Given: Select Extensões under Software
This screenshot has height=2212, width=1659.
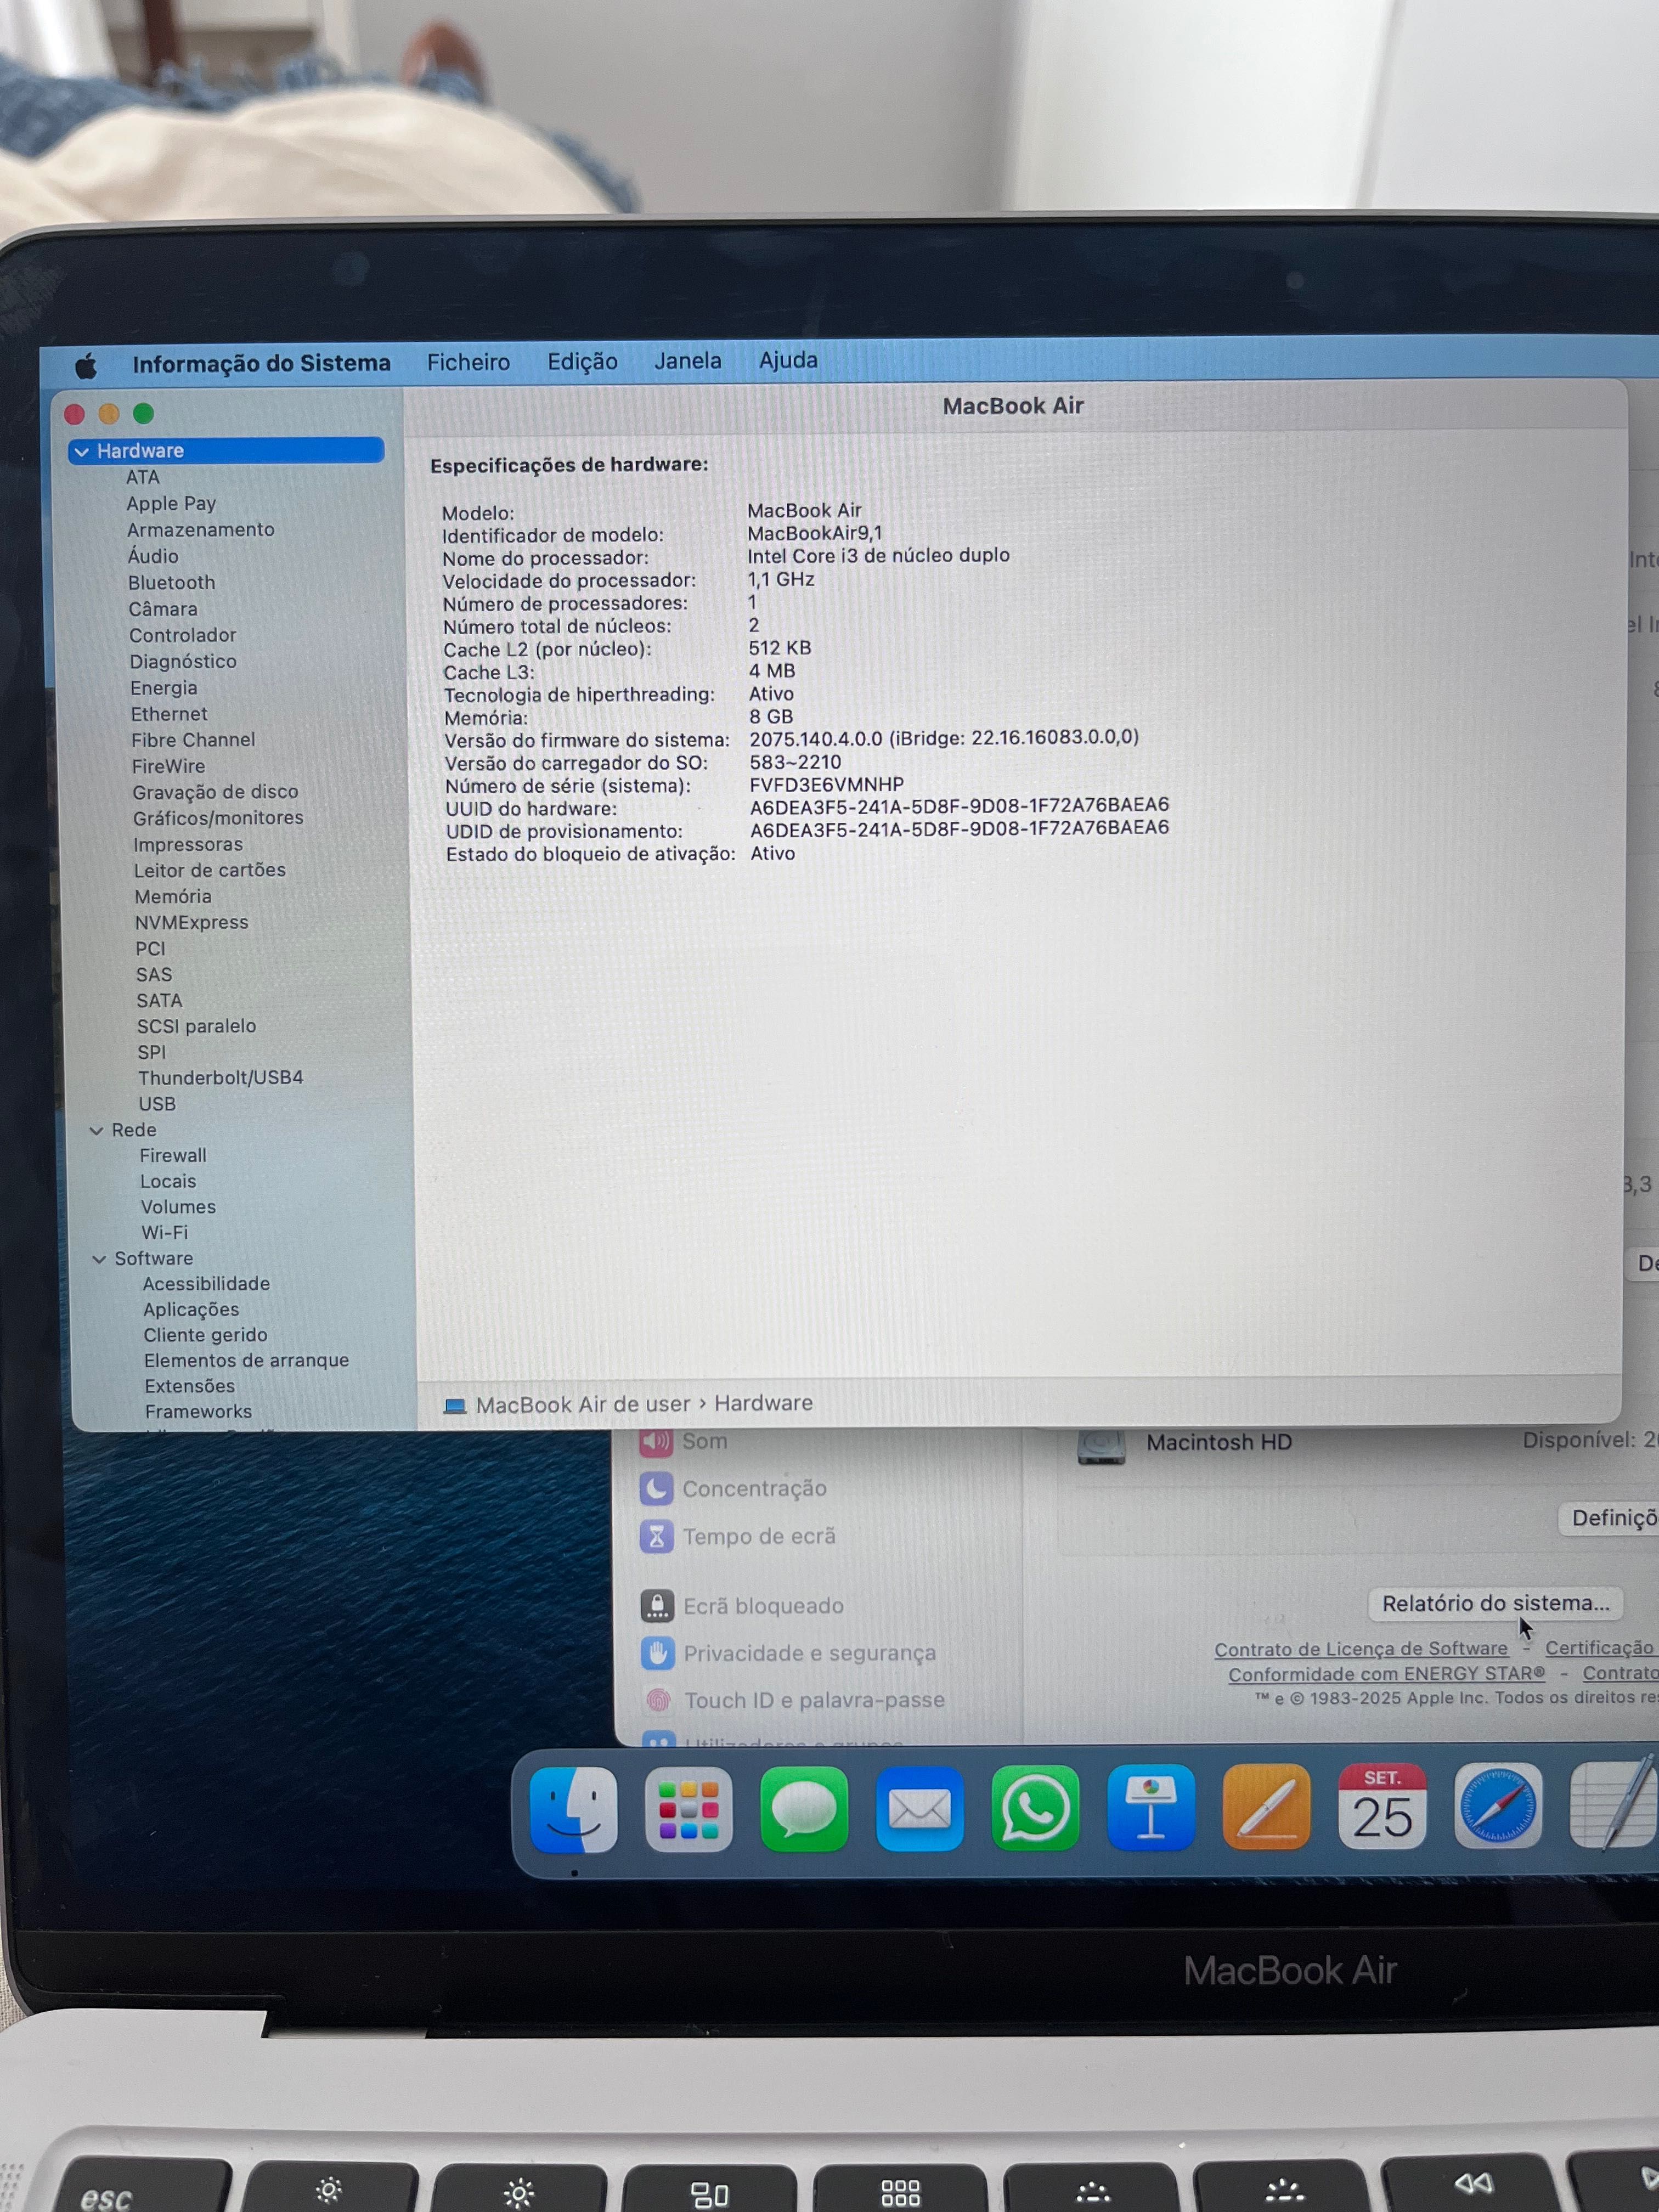Looking at the screenshot, I should (190, 1386).
